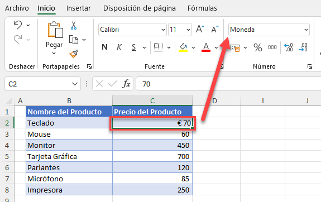This screenshot has height=202, width=321.
Task: Click the Nombre del Producto header cell
Action: [69, 112]
